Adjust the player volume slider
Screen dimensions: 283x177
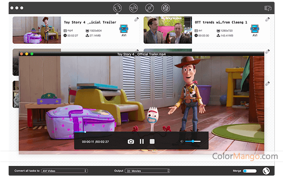[193, 141]
